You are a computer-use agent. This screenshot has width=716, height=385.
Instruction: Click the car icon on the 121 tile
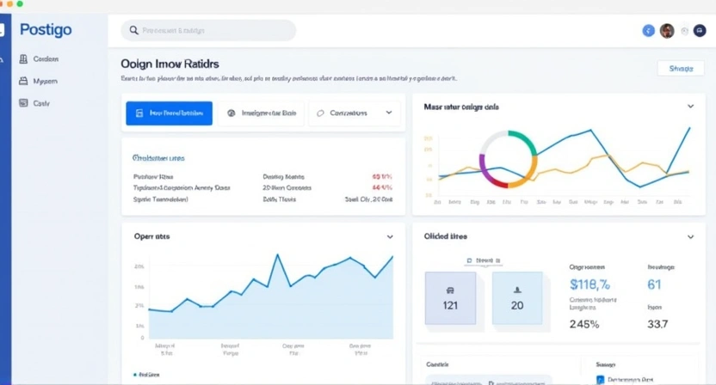tap(450, 290)
